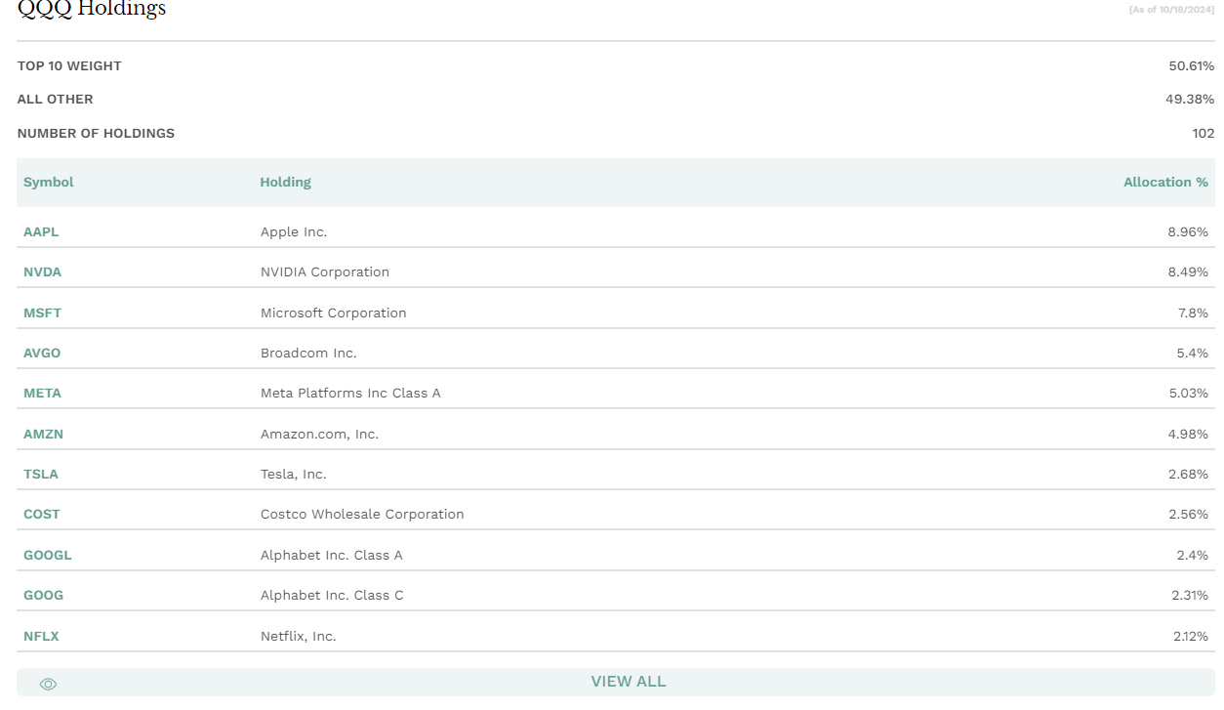This screenshot has width=1224, height=710.
Task: Select the Broadcom Inc. holding name
Action: 308,354
